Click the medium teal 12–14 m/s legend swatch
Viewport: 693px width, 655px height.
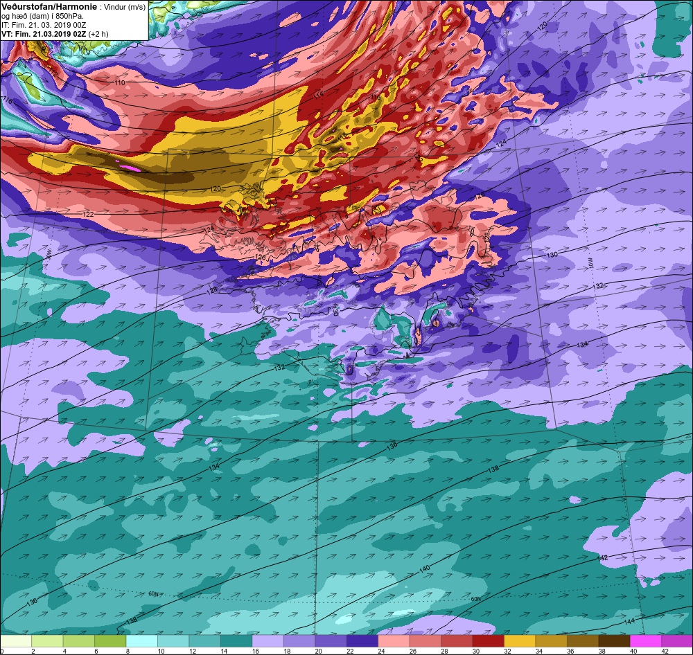(204, 641)
